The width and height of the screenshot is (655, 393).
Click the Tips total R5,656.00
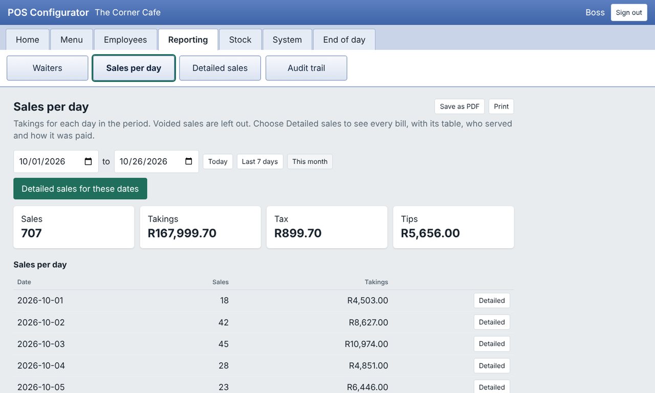click(430, 233)
